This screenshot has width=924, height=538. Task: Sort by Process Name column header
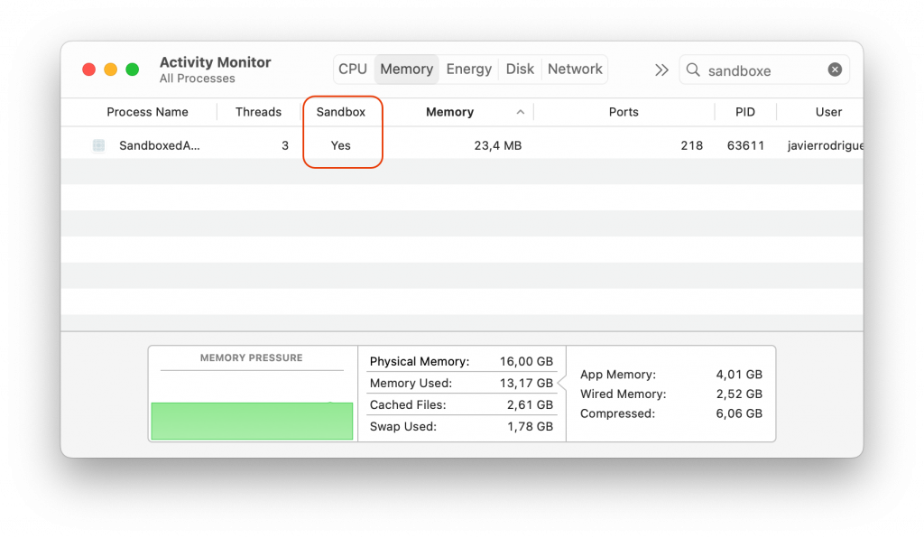148,112
